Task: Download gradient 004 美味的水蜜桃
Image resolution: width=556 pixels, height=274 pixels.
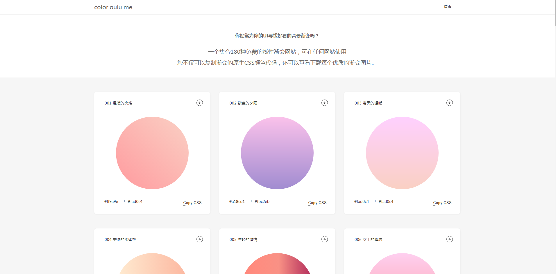Action: pyautogui.click(x=199, y=239)
